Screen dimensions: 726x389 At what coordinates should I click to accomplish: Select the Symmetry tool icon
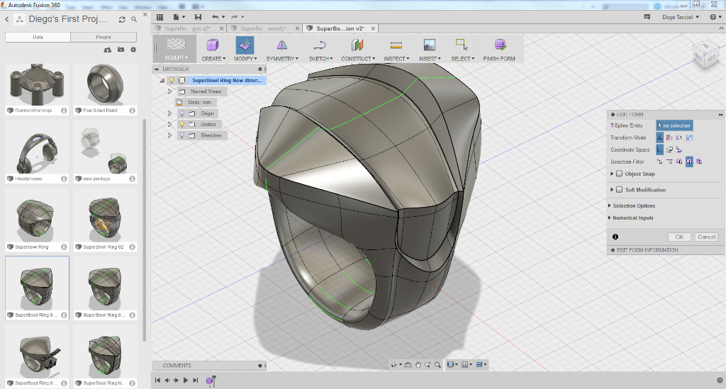pyautogui.click(x=281, y=45)
